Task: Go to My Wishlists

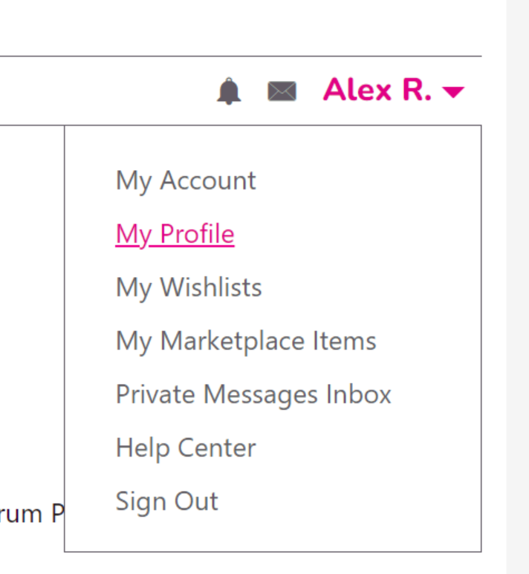Action: click(189, 287)
